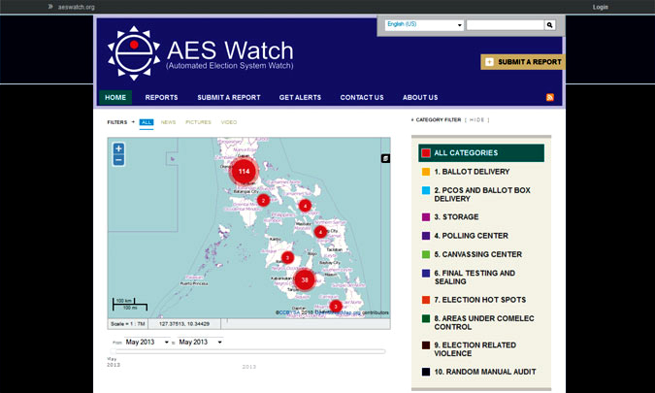Click the light blue PCOS delivery swatch
Viewport: 655px width, 393px height.
426,190
